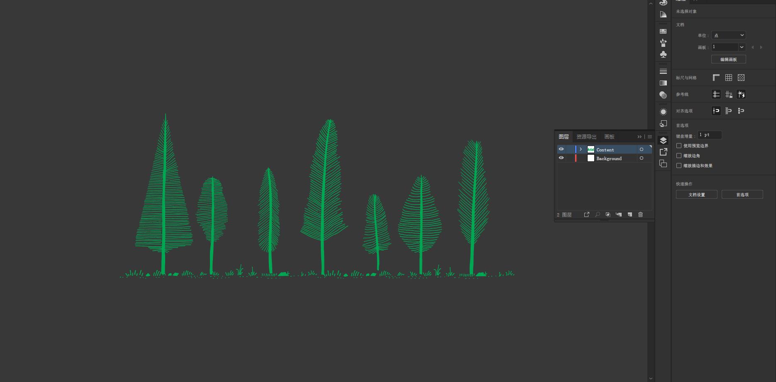Click the create new layer icon
The width and height of the screenshot is (776, 382).
pyautogui.click(x=630, y=214)
